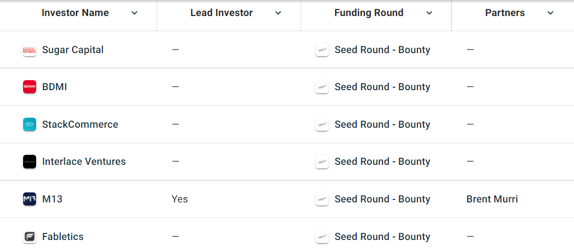This screenshot has height=248, width=574.
Task: Open Seed Round - Bounty for BDMI
Action: tap(382, 87)
